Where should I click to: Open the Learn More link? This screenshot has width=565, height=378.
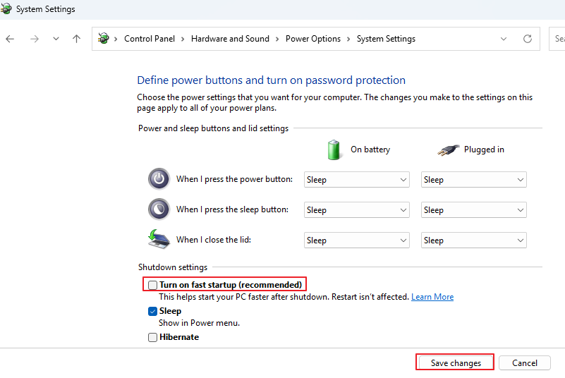432,297
